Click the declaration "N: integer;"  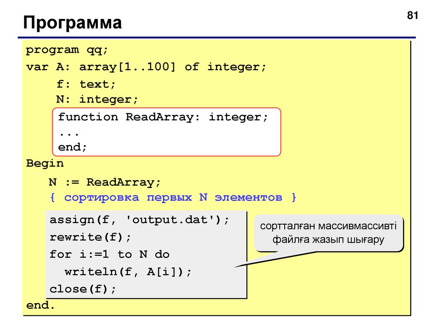pos(97,99)
